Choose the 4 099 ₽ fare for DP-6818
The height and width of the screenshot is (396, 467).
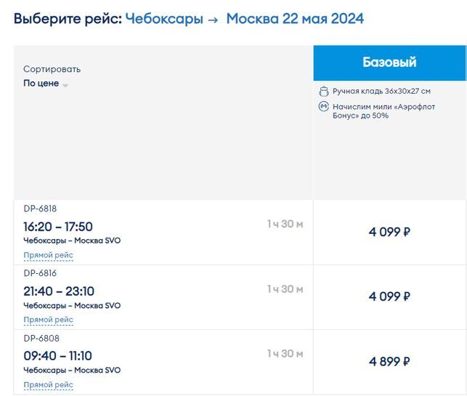(x=389, y=233)
